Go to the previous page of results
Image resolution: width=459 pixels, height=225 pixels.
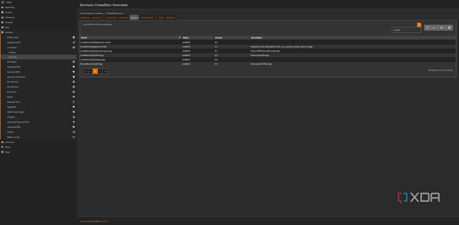coord(90,71)
